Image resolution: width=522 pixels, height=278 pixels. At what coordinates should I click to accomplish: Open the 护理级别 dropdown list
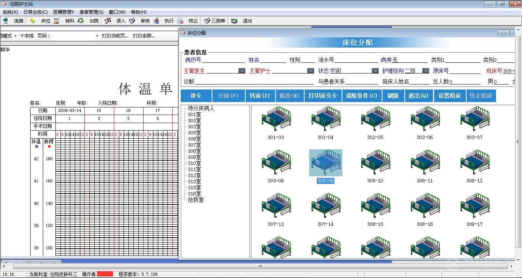pos(425,71)
